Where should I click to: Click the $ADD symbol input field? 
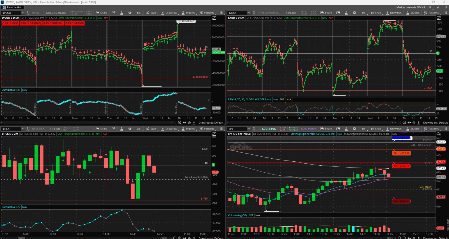(x=237, y=13)
